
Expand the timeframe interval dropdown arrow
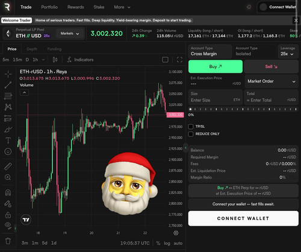click(x=43, y=60)
